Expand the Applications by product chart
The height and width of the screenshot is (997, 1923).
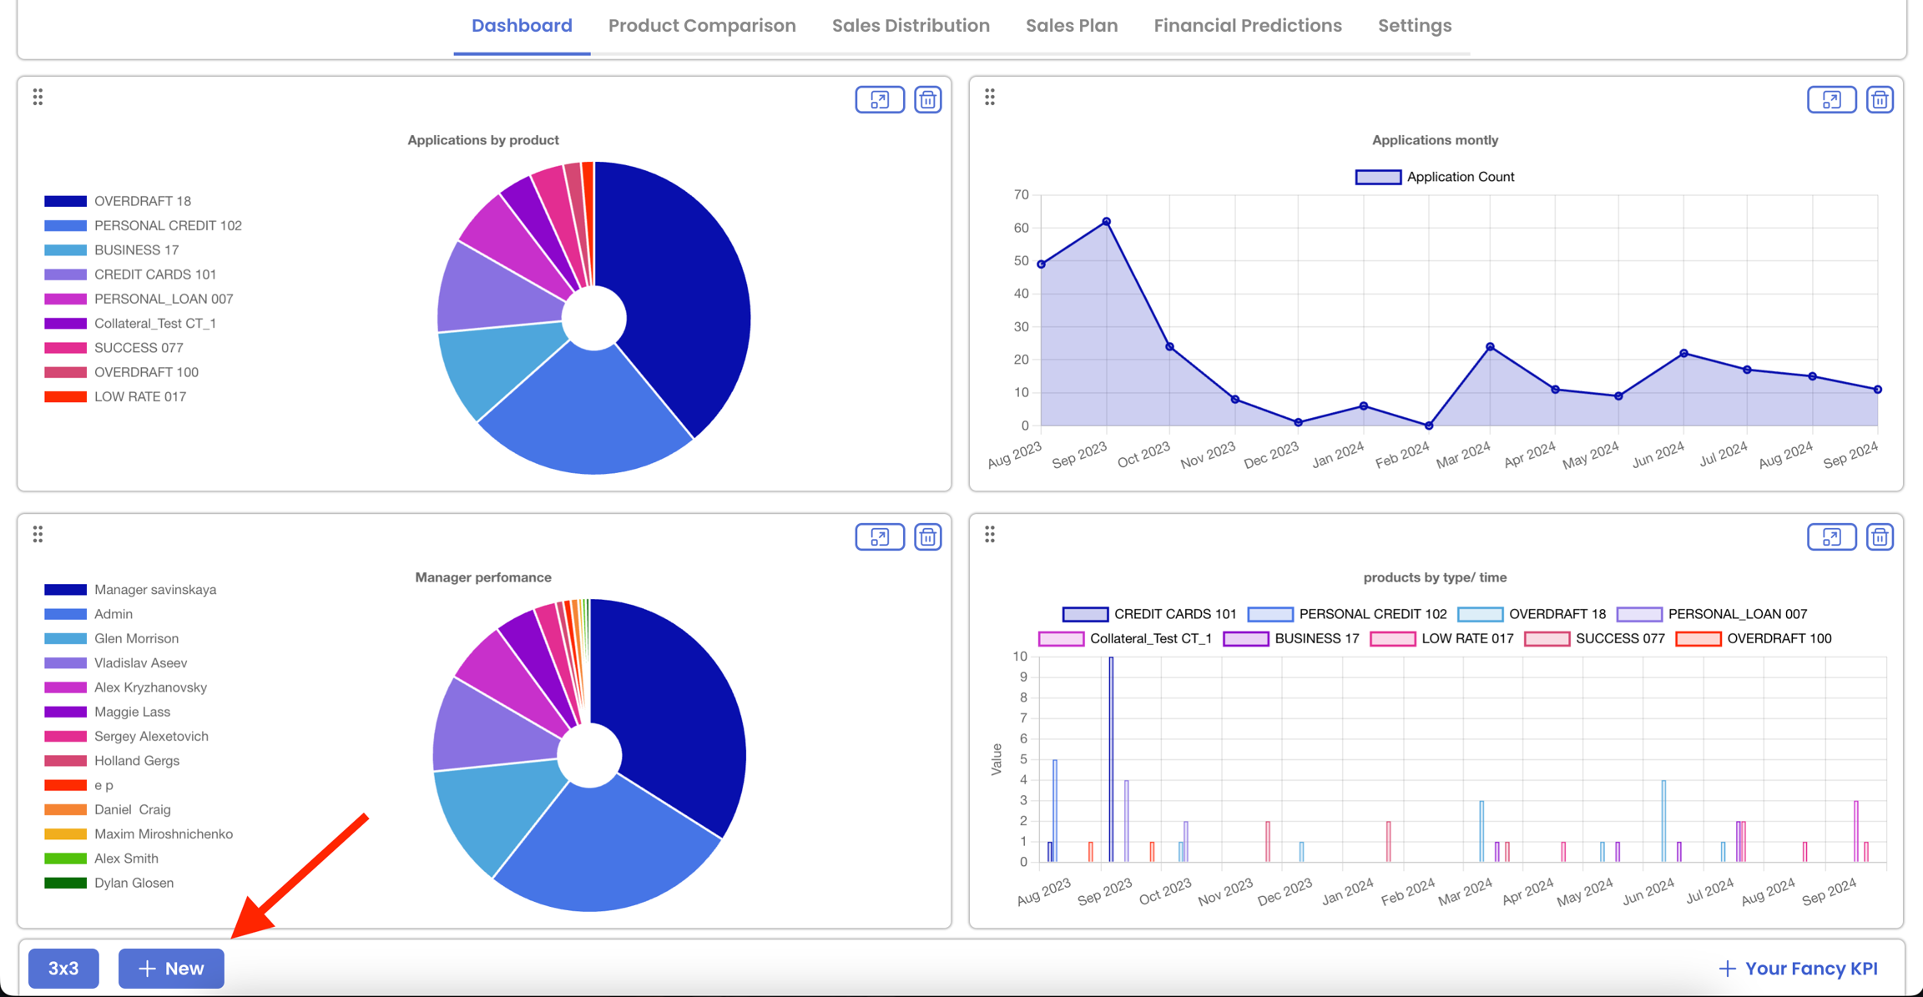[879, 100]
